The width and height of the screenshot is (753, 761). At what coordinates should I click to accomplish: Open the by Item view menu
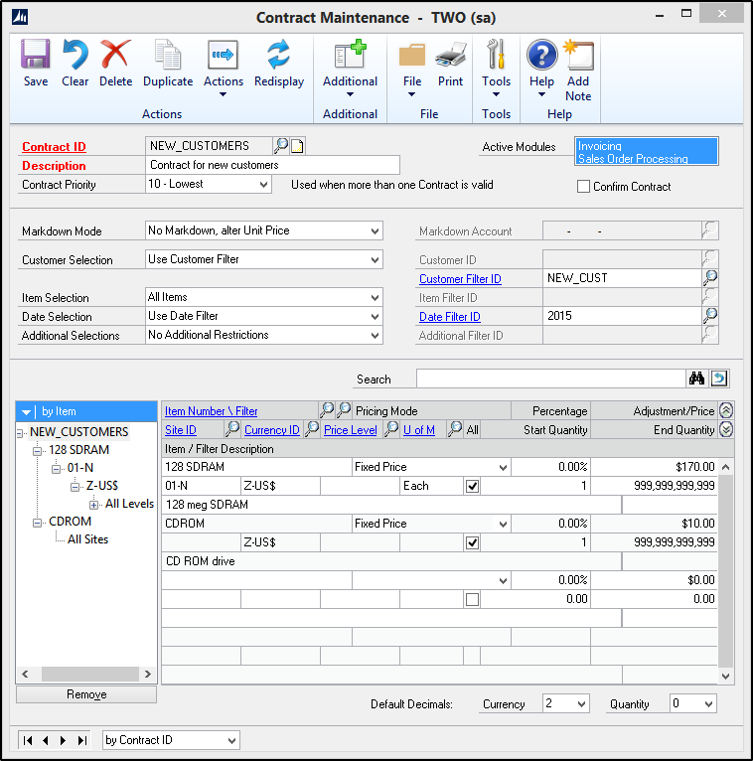26,412
